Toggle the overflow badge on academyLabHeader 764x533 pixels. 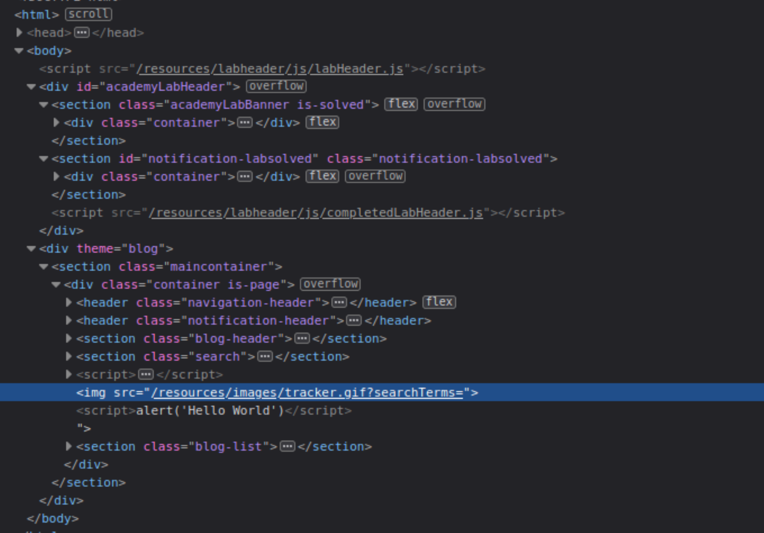(x=276, y=86)
